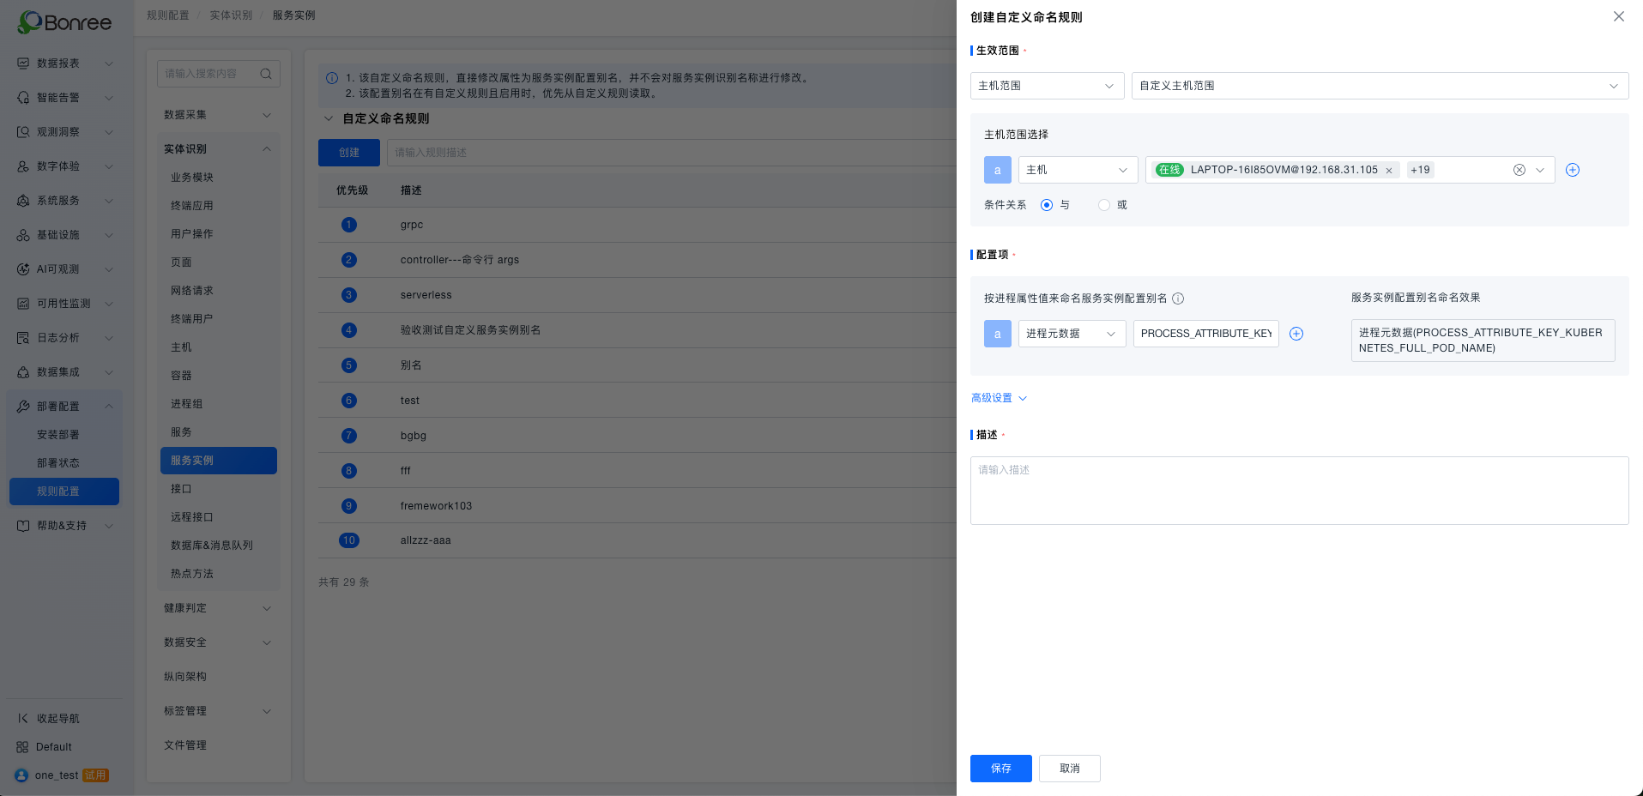Open the 进程元数据 dropdown
1643x796 pixels.
pos(1072,334)
